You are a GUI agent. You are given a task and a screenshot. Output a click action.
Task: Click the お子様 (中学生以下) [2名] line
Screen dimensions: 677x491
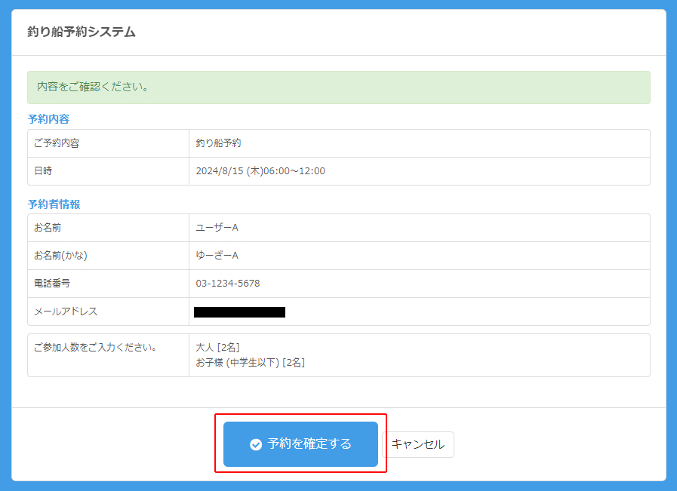250,363
